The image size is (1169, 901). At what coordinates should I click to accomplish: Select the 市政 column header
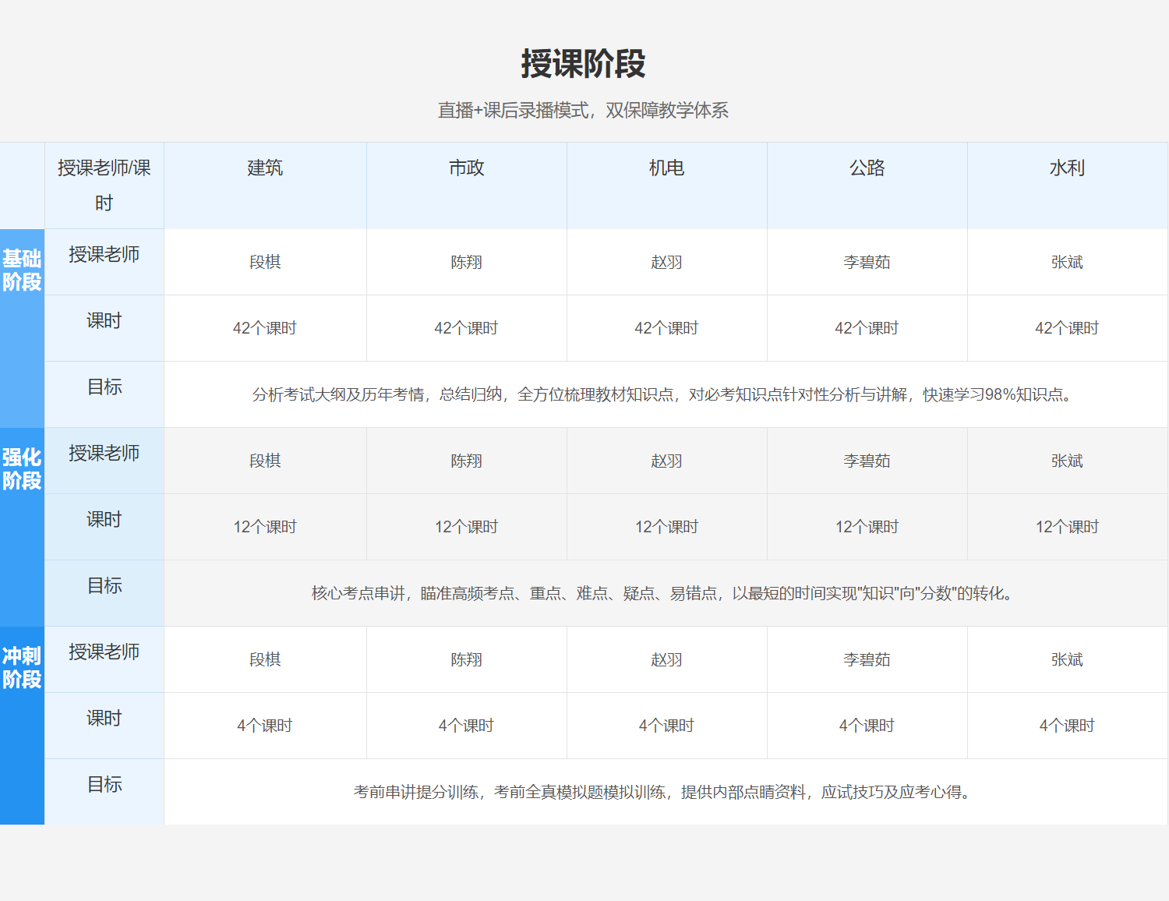(x=466, y=168)
